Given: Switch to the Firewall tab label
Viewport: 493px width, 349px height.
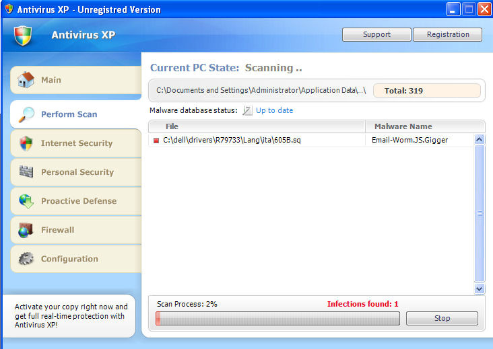Looking at the screenshot, I should click(x=58, y=230).
